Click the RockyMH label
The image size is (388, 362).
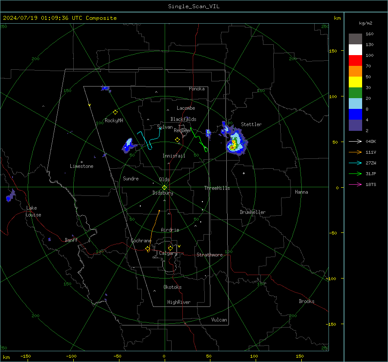[x=114, y=121]
